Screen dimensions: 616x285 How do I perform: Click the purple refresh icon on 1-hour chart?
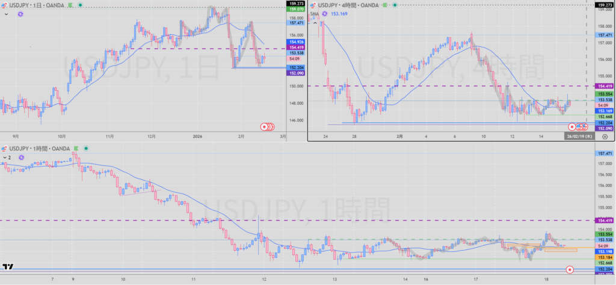(x=22, y=157)
